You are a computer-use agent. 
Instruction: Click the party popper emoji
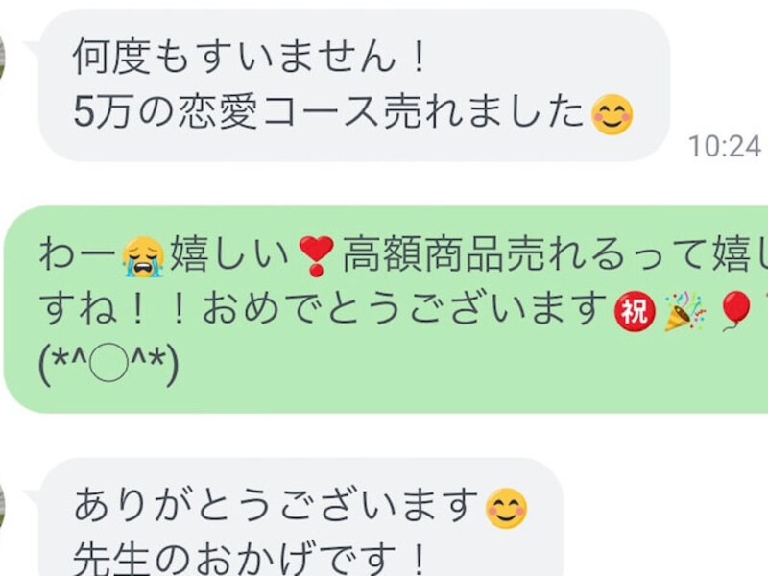tap(685, 311)
